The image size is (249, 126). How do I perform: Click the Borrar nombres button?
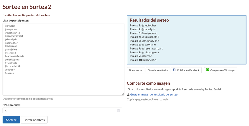point(34,120)
